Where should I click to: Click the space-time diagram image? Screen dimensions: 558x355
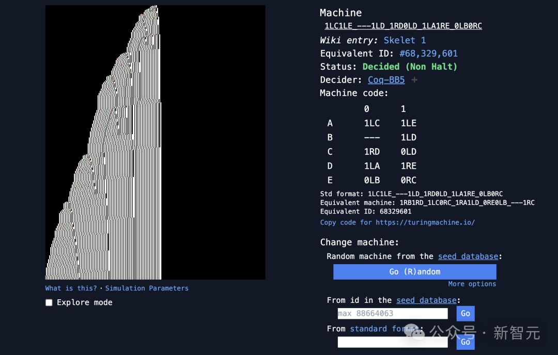[x=155, y=142]
